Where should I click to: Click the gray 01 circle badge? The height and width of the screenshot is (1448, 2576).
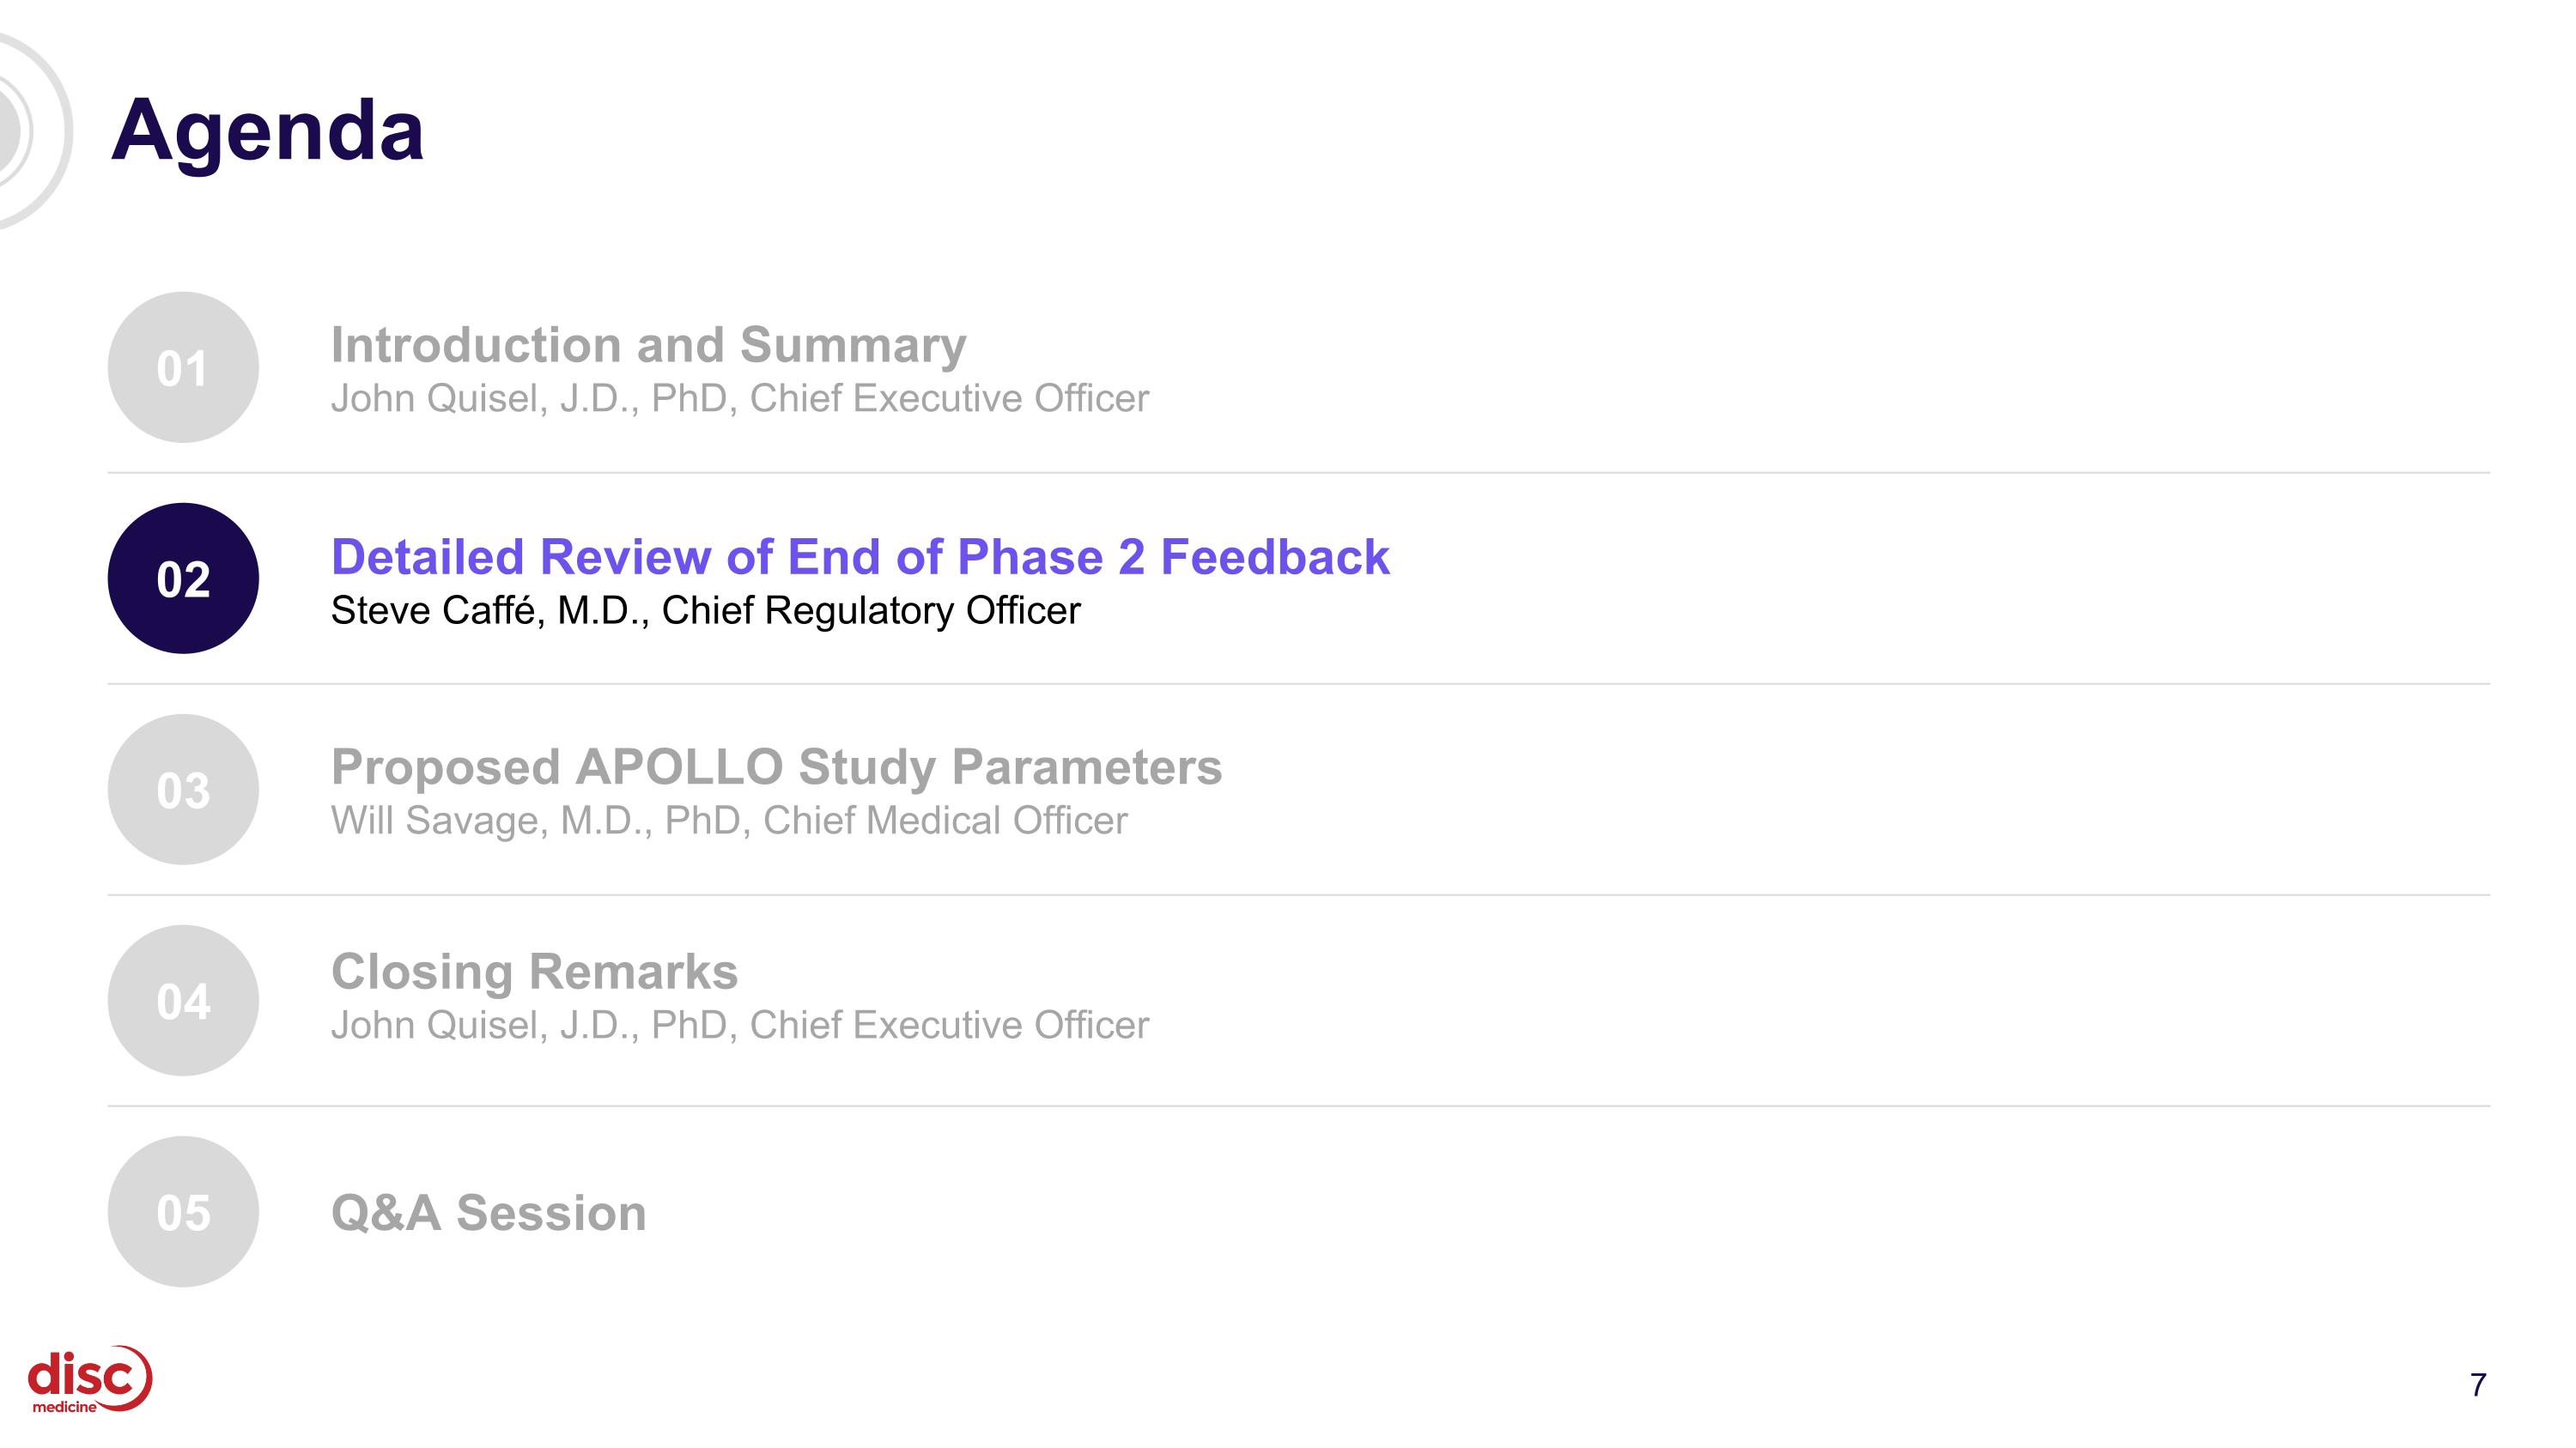point(183,367)
